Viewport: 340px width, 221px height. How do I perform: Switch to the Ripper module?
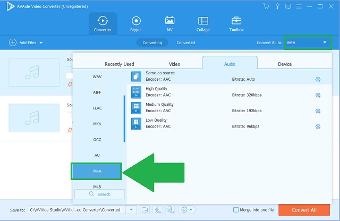click(x=136, y=24)
